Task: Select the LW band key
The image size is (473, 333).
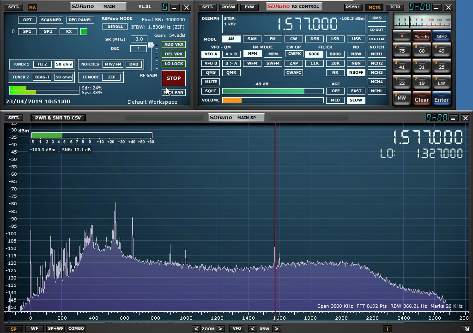Action: point(442,82)
